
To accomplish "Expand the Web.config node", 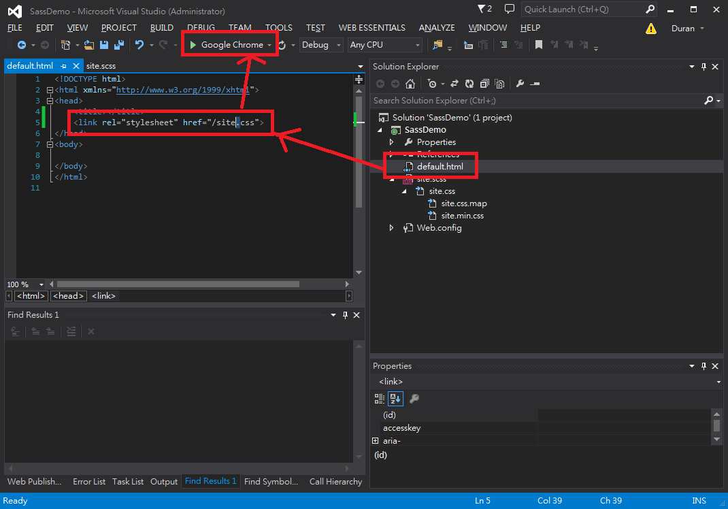I will click(391, 228).
